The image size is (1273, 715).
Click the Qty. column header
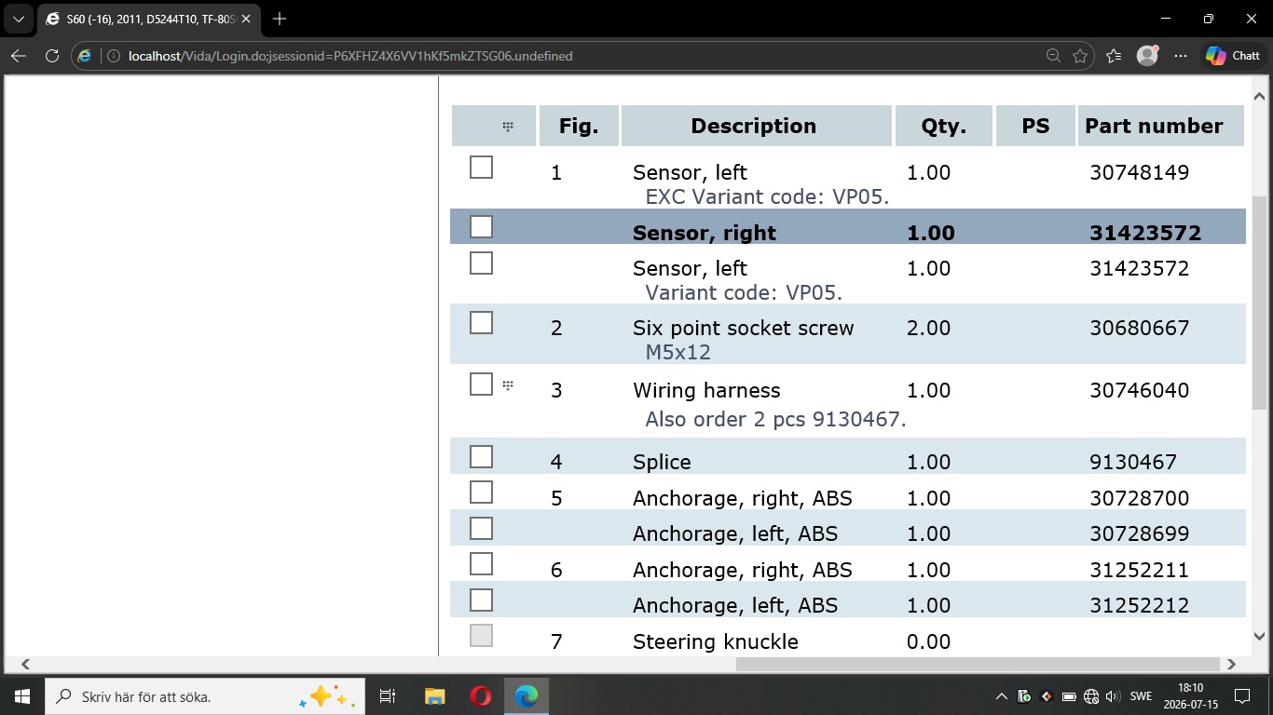coord(943,126)
